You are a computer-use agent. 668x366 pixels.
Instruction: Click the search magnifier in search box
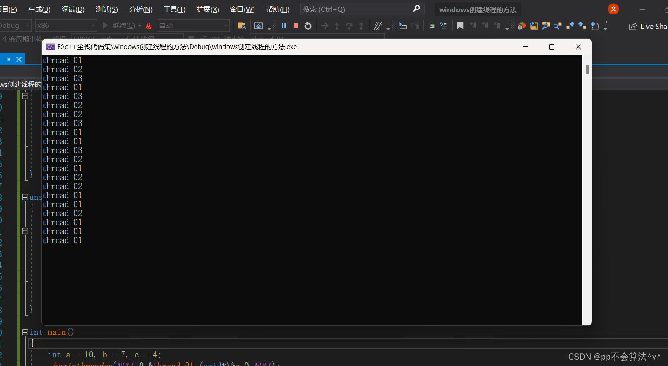[x=416, y=9]
